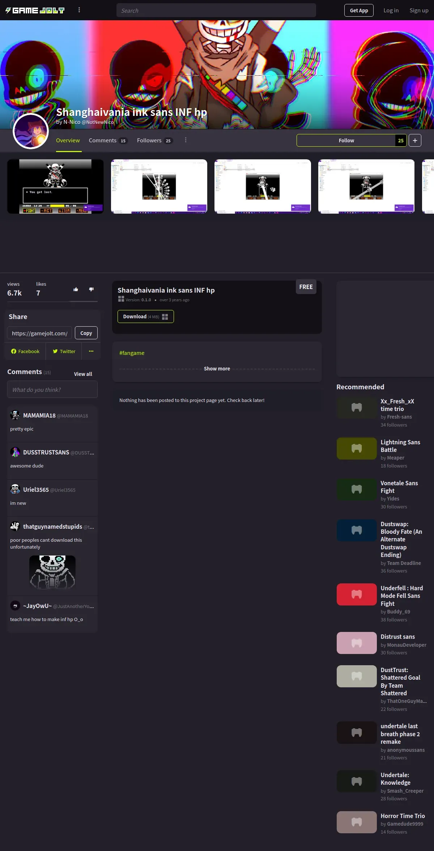This screenshot has height=851, width=434.
Task: Open DUSSTRUSTSANS username link
Action: click(46, 452)
